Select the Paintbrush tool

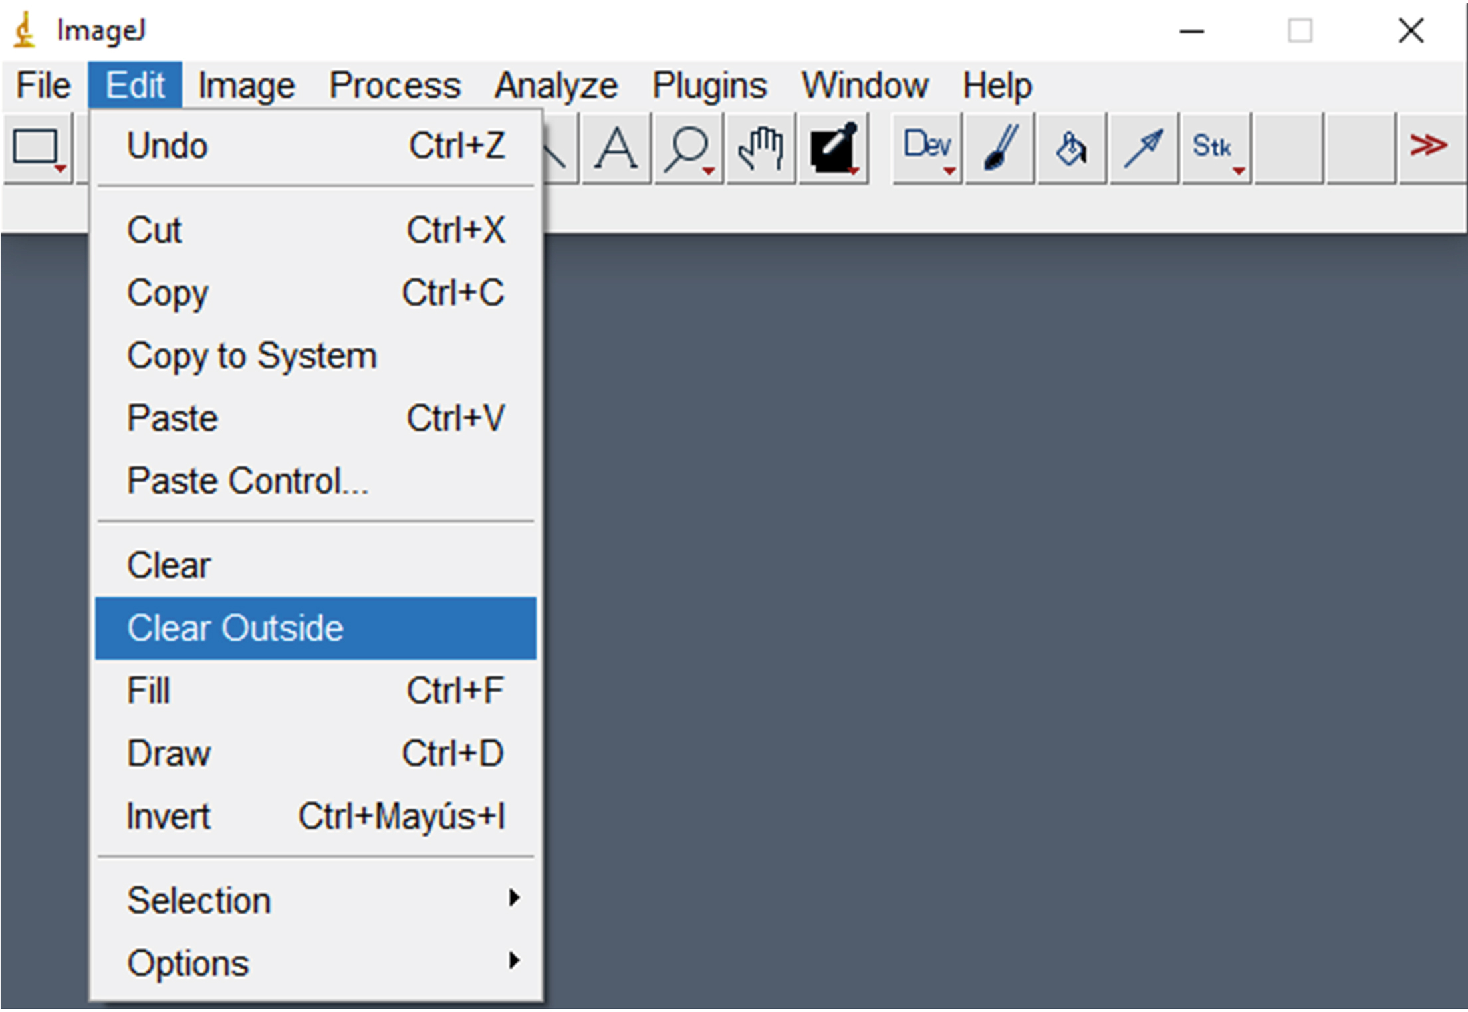(x=999, y=148)
